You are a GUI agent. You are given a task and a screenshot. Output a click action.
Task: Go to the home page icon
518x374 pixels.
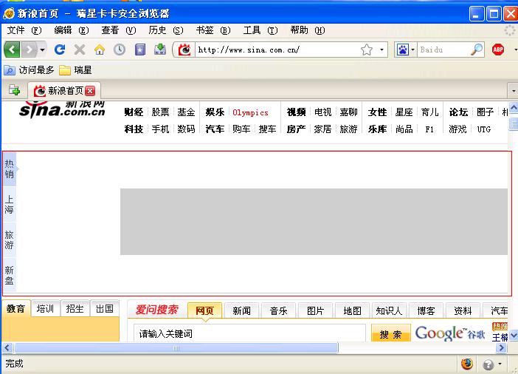click(100, 50)
